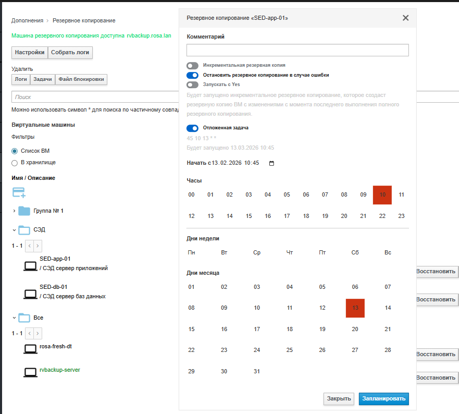Click the SED-db-01 laptop icon
Screen dimensions: 459x414
tap(31, 294)
